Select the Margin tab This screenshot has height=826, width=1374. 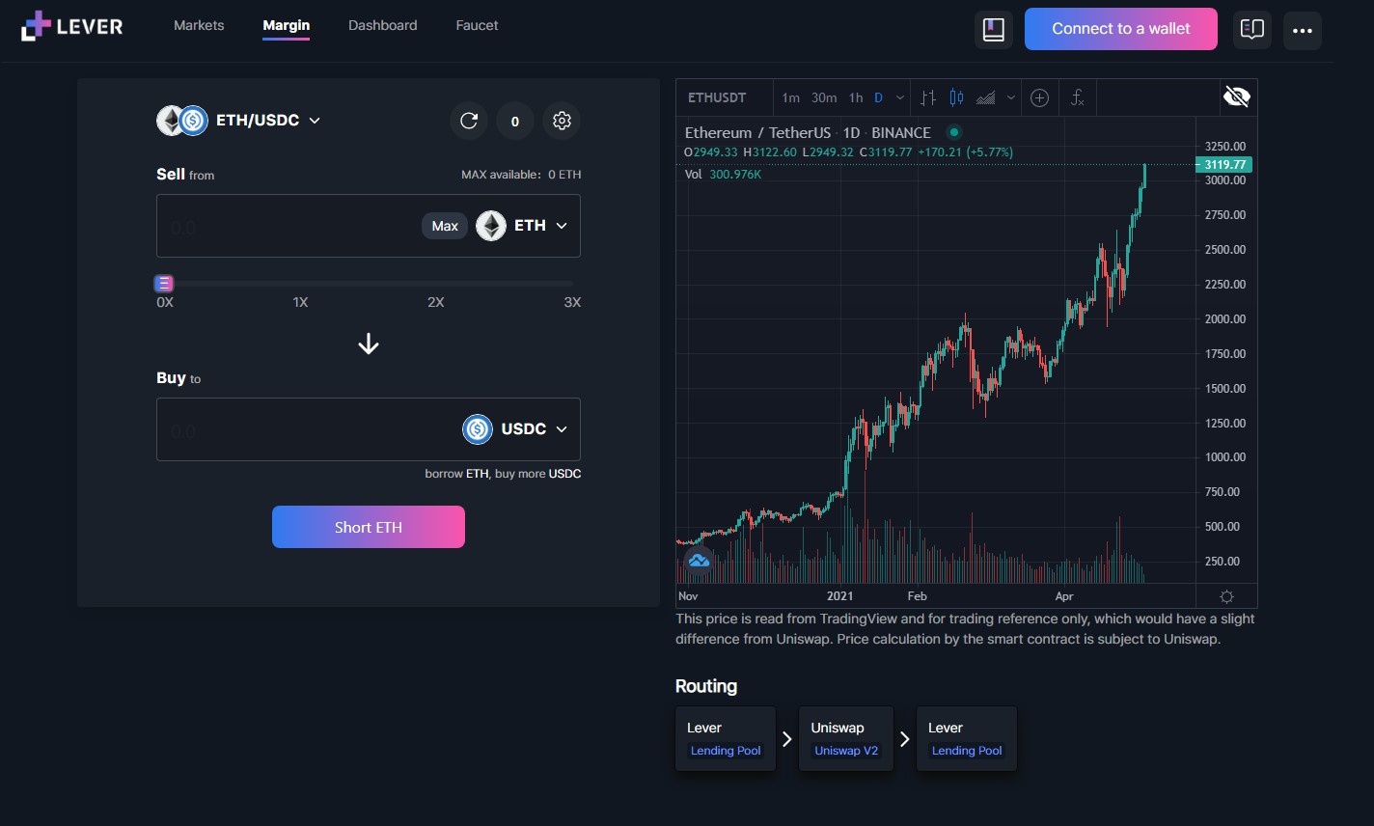tap(286, 25)
